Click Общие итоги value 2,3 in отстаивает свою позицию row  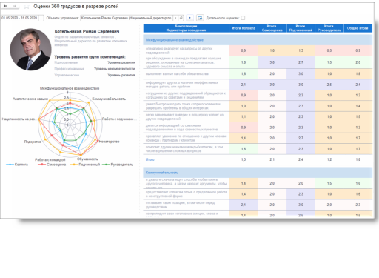tap(358, 205)
